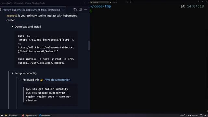Viewport: 208px width, 117px height.
Task: Open the volume control in system tray
Action: pos(194,115)
